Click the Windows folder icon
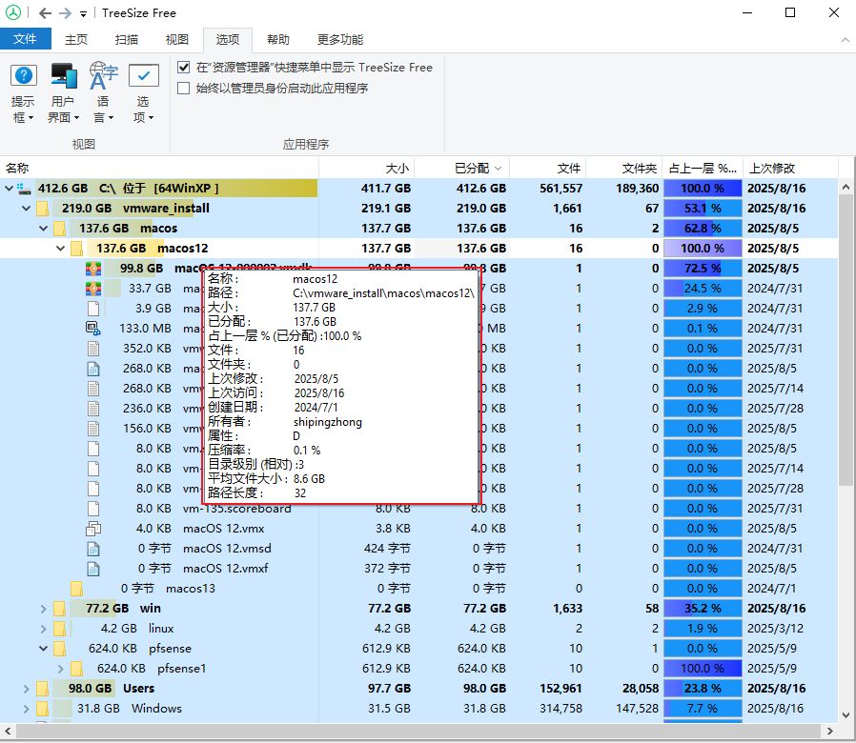Image resolution: width=856 pixels, height=743 pixels. click(42, 709)
